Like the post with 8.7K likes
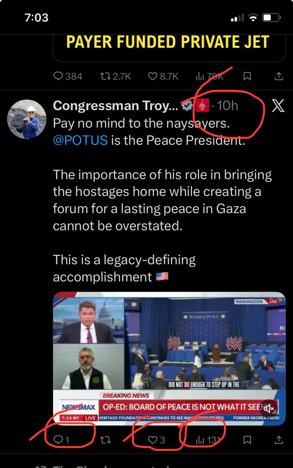The image size is (293, 468). 153,76
